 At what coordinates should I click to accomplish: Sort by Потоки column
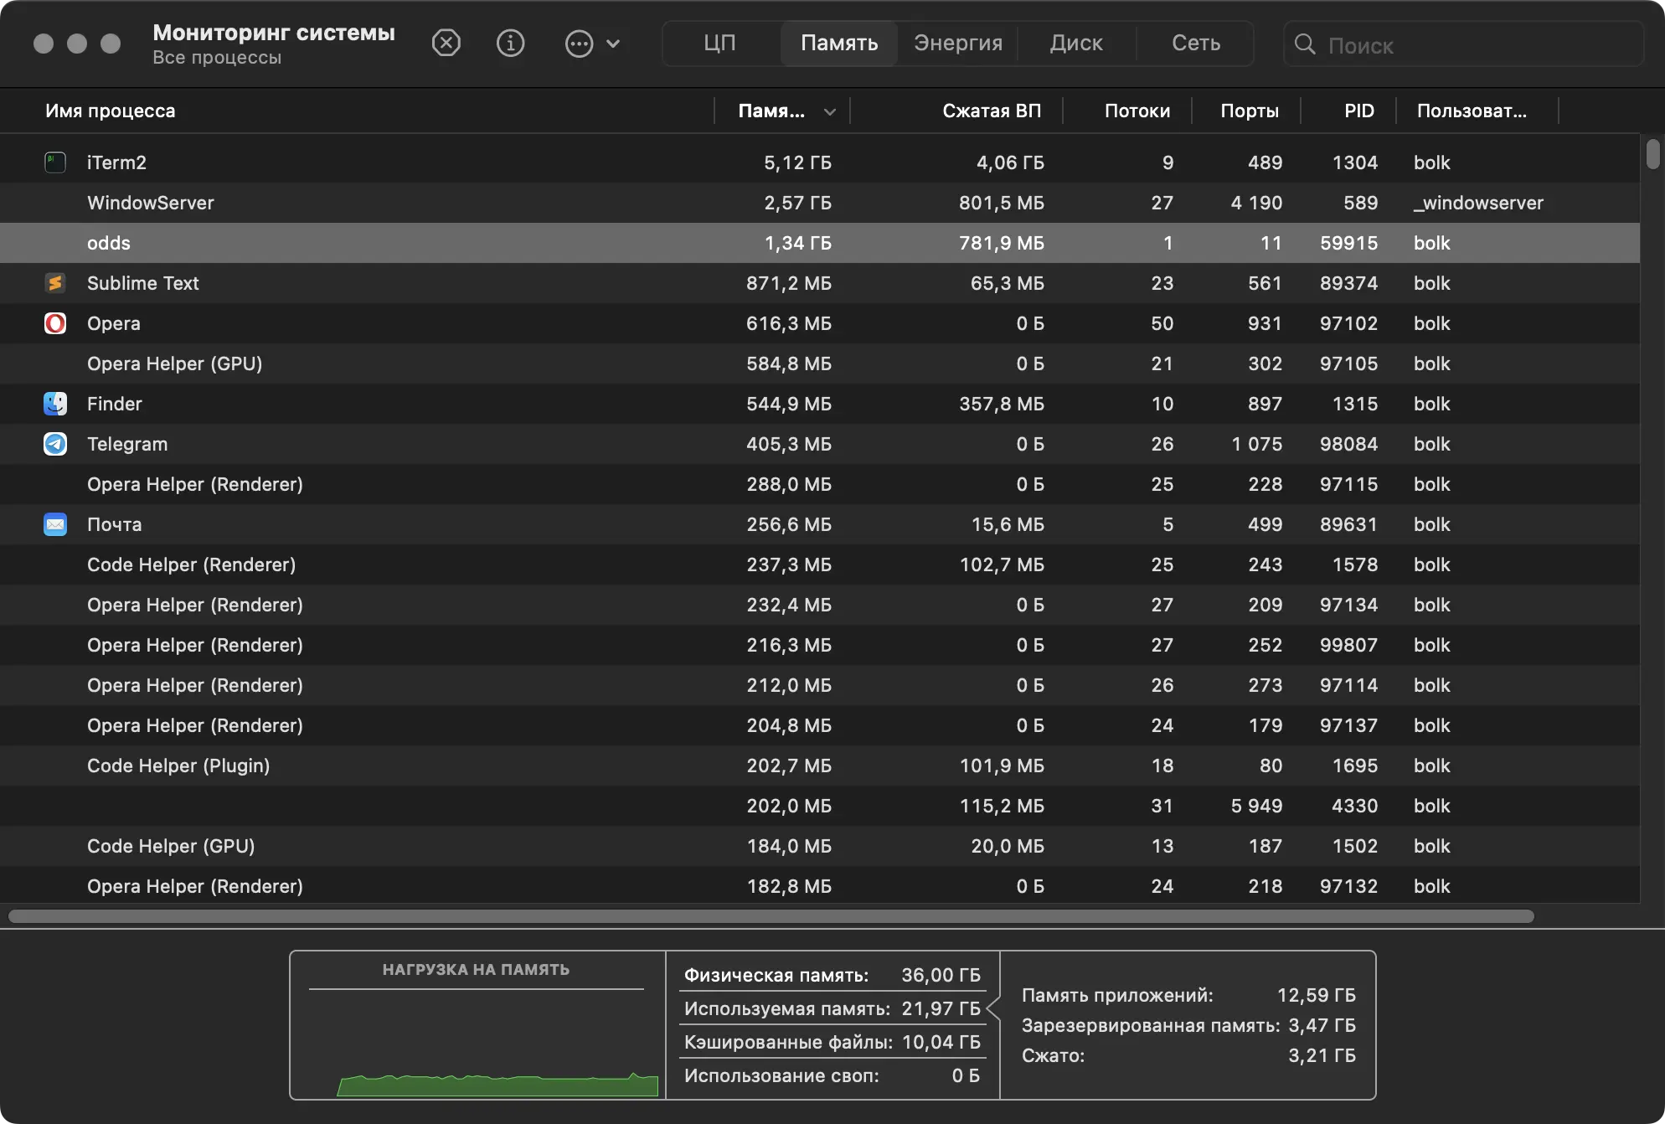1137,111
